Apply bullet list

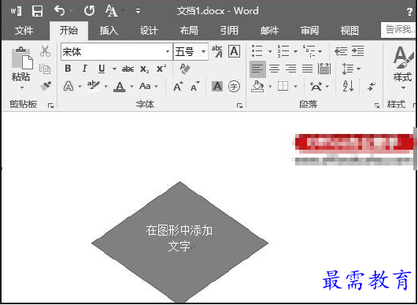click(x=257, y=51)
